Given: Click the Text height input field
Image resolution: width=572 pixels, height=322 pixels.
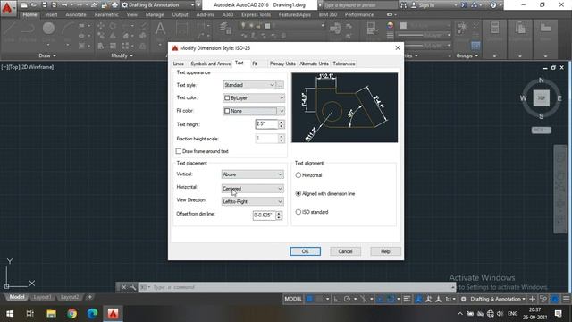Looking at the screenshot, I should click(266, 124).
